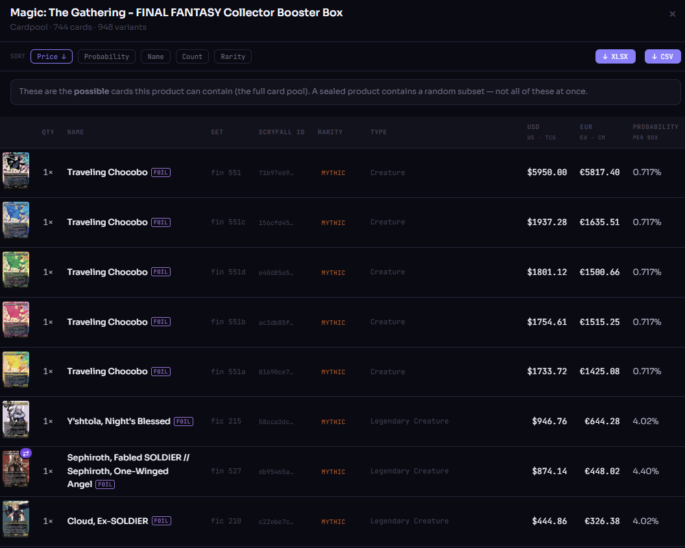This screenshot has width=685, height=548.
Task: Click the $946.76 price for Y'shtola
Action: tap(549, 422)
